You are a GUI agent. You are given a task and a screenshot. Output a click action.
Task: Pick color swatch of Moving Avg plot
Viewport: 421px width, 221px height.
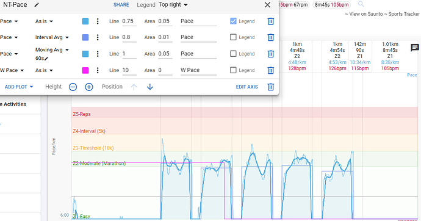85,54
